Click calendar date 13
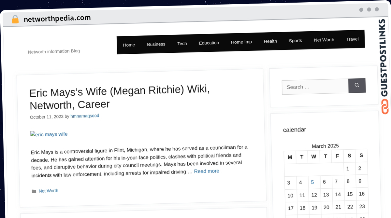This screenshot has width=391, height=218. (x=326, y=195)
